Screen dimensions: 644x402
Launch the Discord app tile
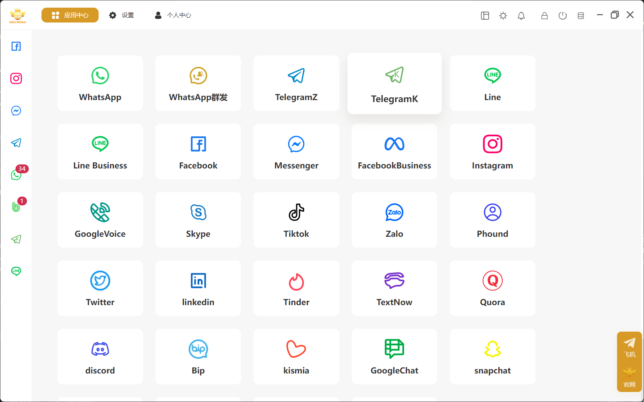tap(100, 357)
